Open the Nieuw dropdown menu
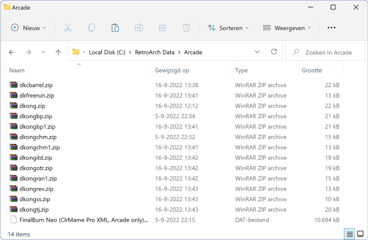This screenshot has height=240, width=368. point(28,28)
